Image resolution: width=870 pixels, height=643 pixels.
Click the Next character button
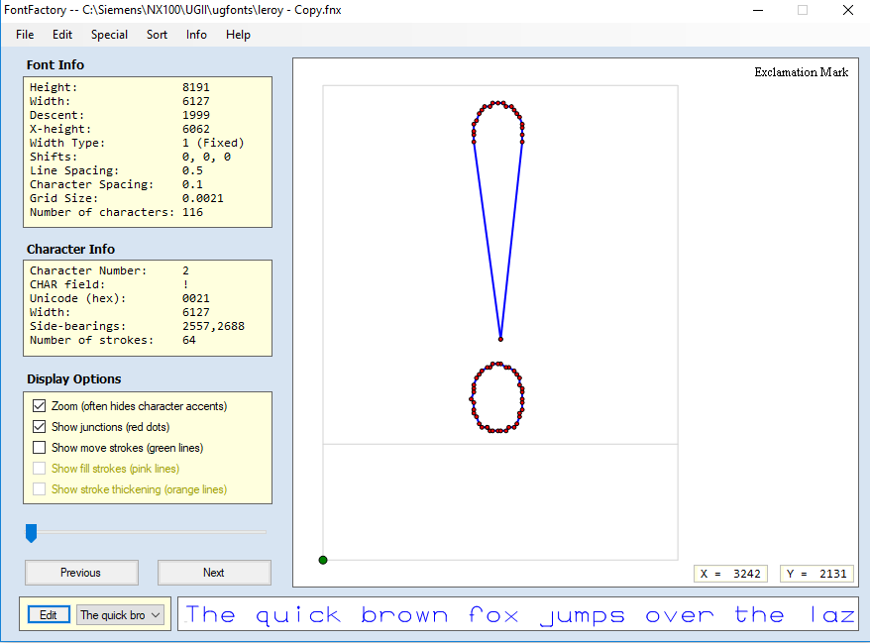tap(214, 572)
